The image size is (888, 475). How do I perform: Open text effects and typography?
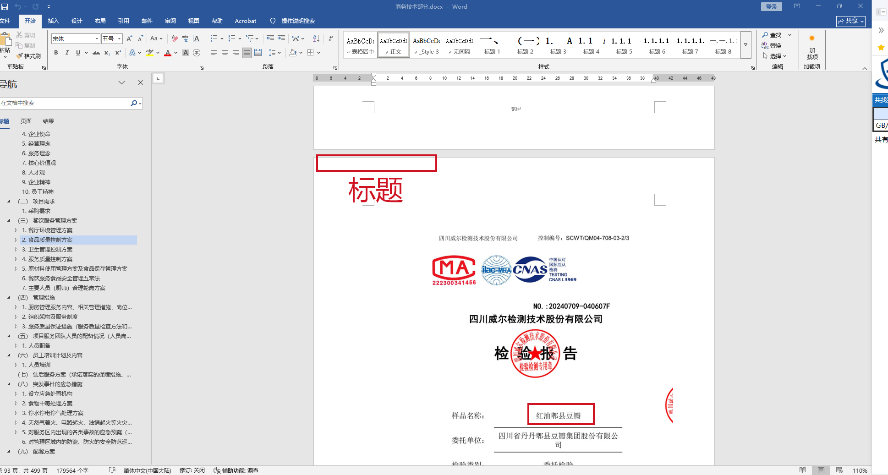[132, 53]
